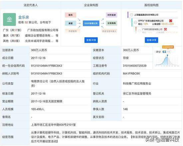Open 广东欧加控股有限公司等 company link
The width and height of the screenshot is (183, 146).
coord(43,30)
